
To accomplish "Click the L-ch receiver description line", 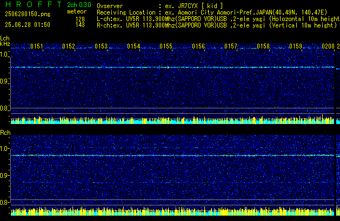I will tap(218, 19).
